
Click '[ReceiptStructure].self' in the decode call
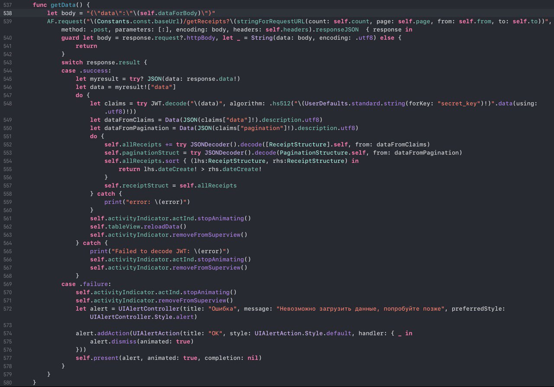pos(305,145)
